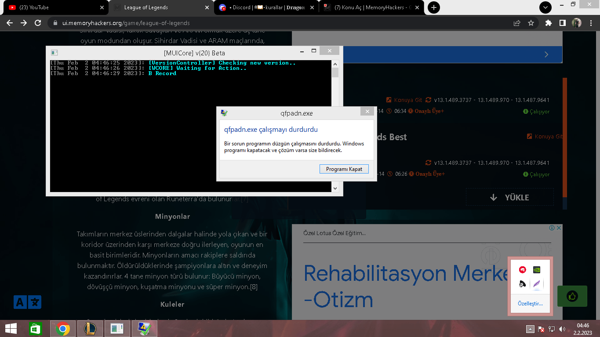Open the first Konuya Git link
This screenshot has height=337, width=600.
404,100
